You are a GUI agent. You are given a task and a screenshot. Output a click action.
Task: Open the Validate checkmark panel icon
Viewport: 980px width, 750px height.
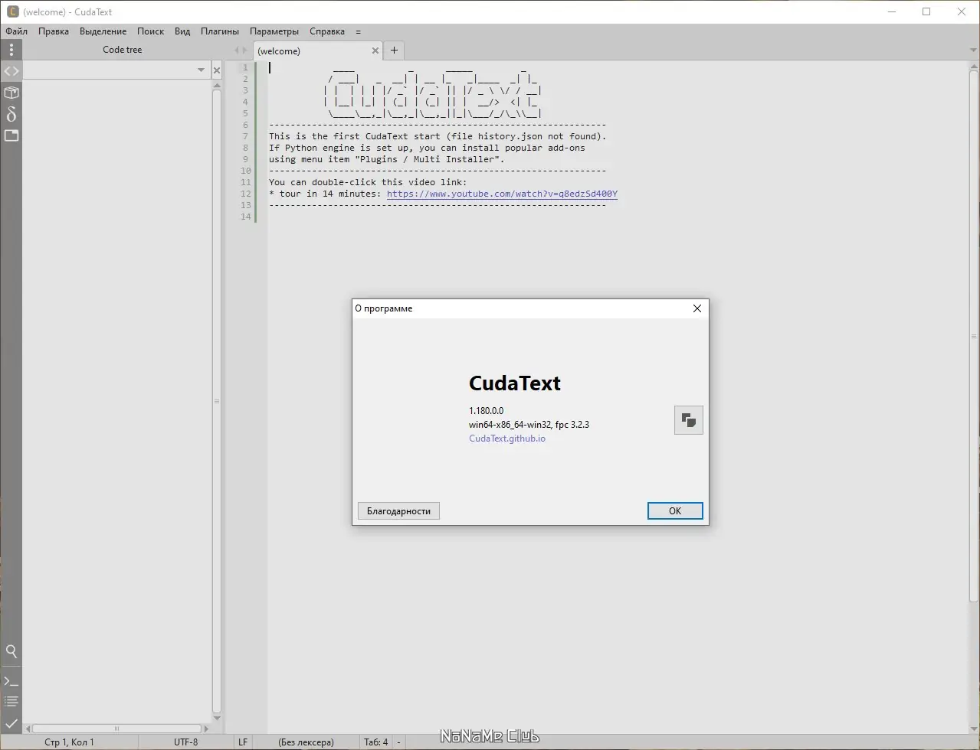coord(11,723)
